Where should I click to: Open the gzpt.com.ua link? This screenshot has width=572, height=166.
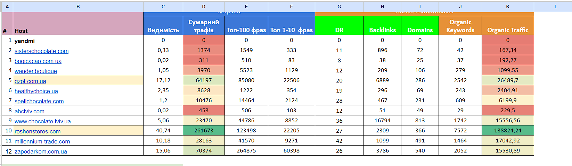pos(30,81)
